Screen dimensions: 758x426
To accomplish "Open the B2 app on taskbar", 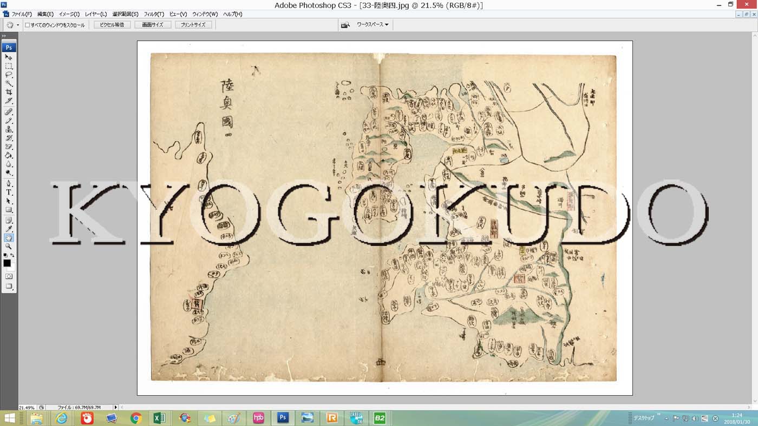I will pos(380,418).
